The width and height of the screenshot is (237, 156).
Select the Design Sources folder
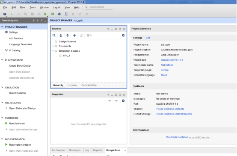point(67,41)
